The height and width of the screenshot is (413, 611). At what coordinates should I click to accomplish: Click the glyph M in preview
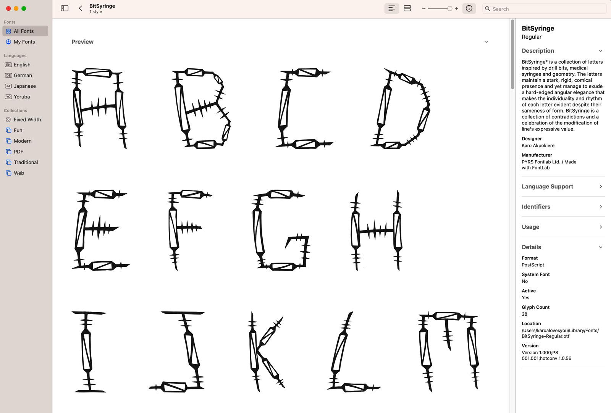[x=449, y=352]
